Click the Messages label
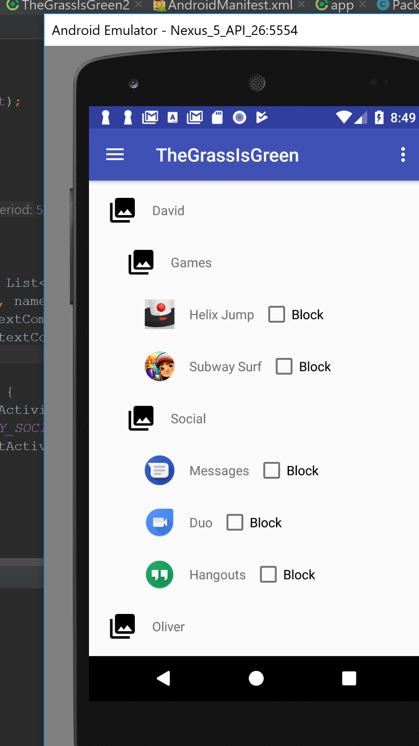Screen dimensions: 419x746 tap(219, 471)
